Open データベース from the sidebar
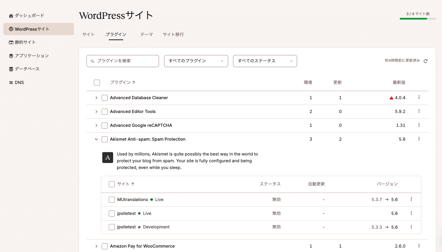442x252 pixels. coord(10,69)
